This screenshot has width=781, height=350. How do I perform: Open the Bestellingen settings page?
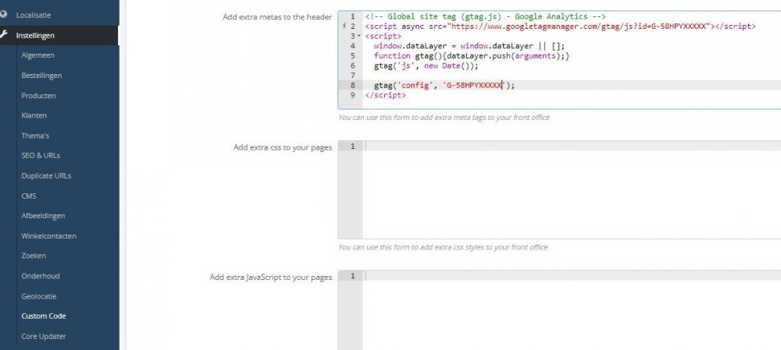[41, 76]
